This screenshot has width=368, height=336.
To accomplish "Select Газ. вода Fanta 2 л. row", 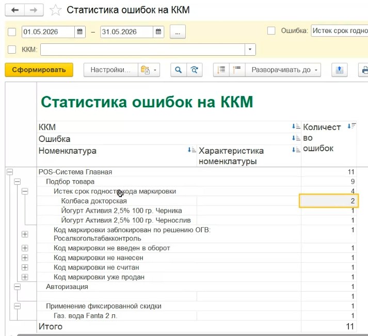I will 85,316.
